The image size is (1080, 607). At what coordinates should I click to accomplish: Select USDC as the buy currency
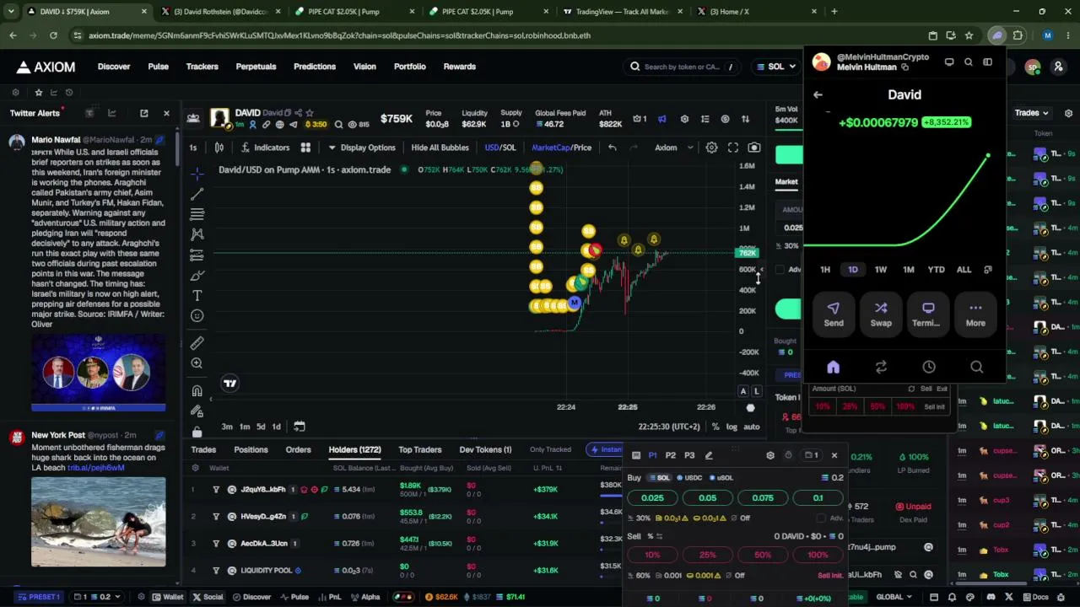[688, 478]
